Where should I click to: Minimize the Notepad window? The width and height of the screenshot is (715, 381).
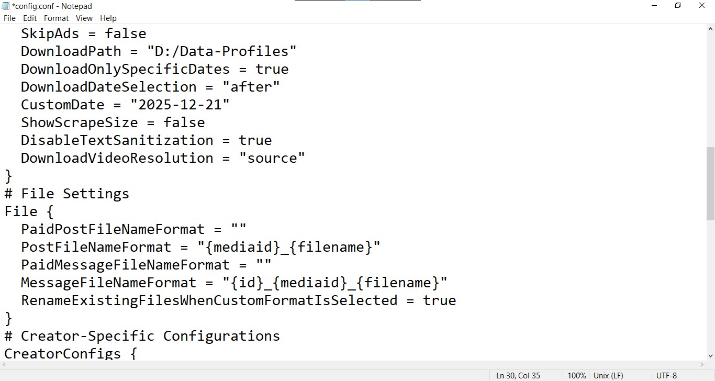[654, 6]
